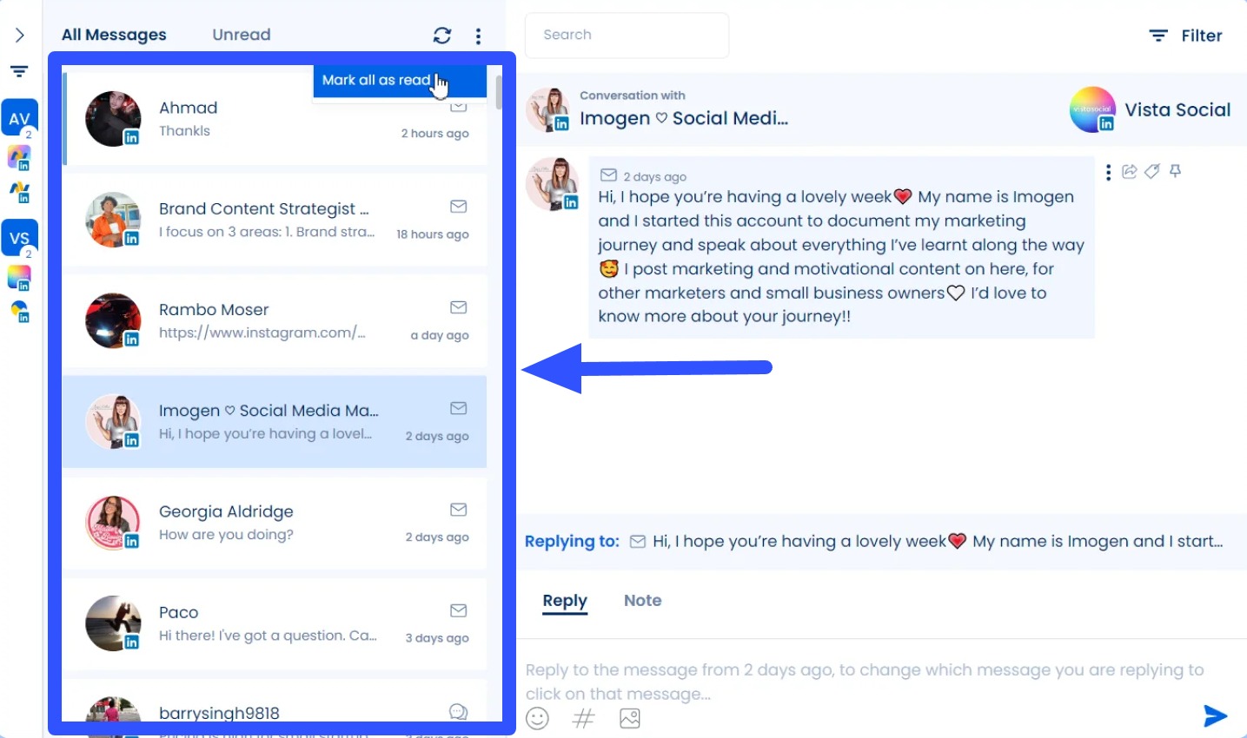Refresh the messages list
The image size is (1247, 738).
click(x=442, y=36)
